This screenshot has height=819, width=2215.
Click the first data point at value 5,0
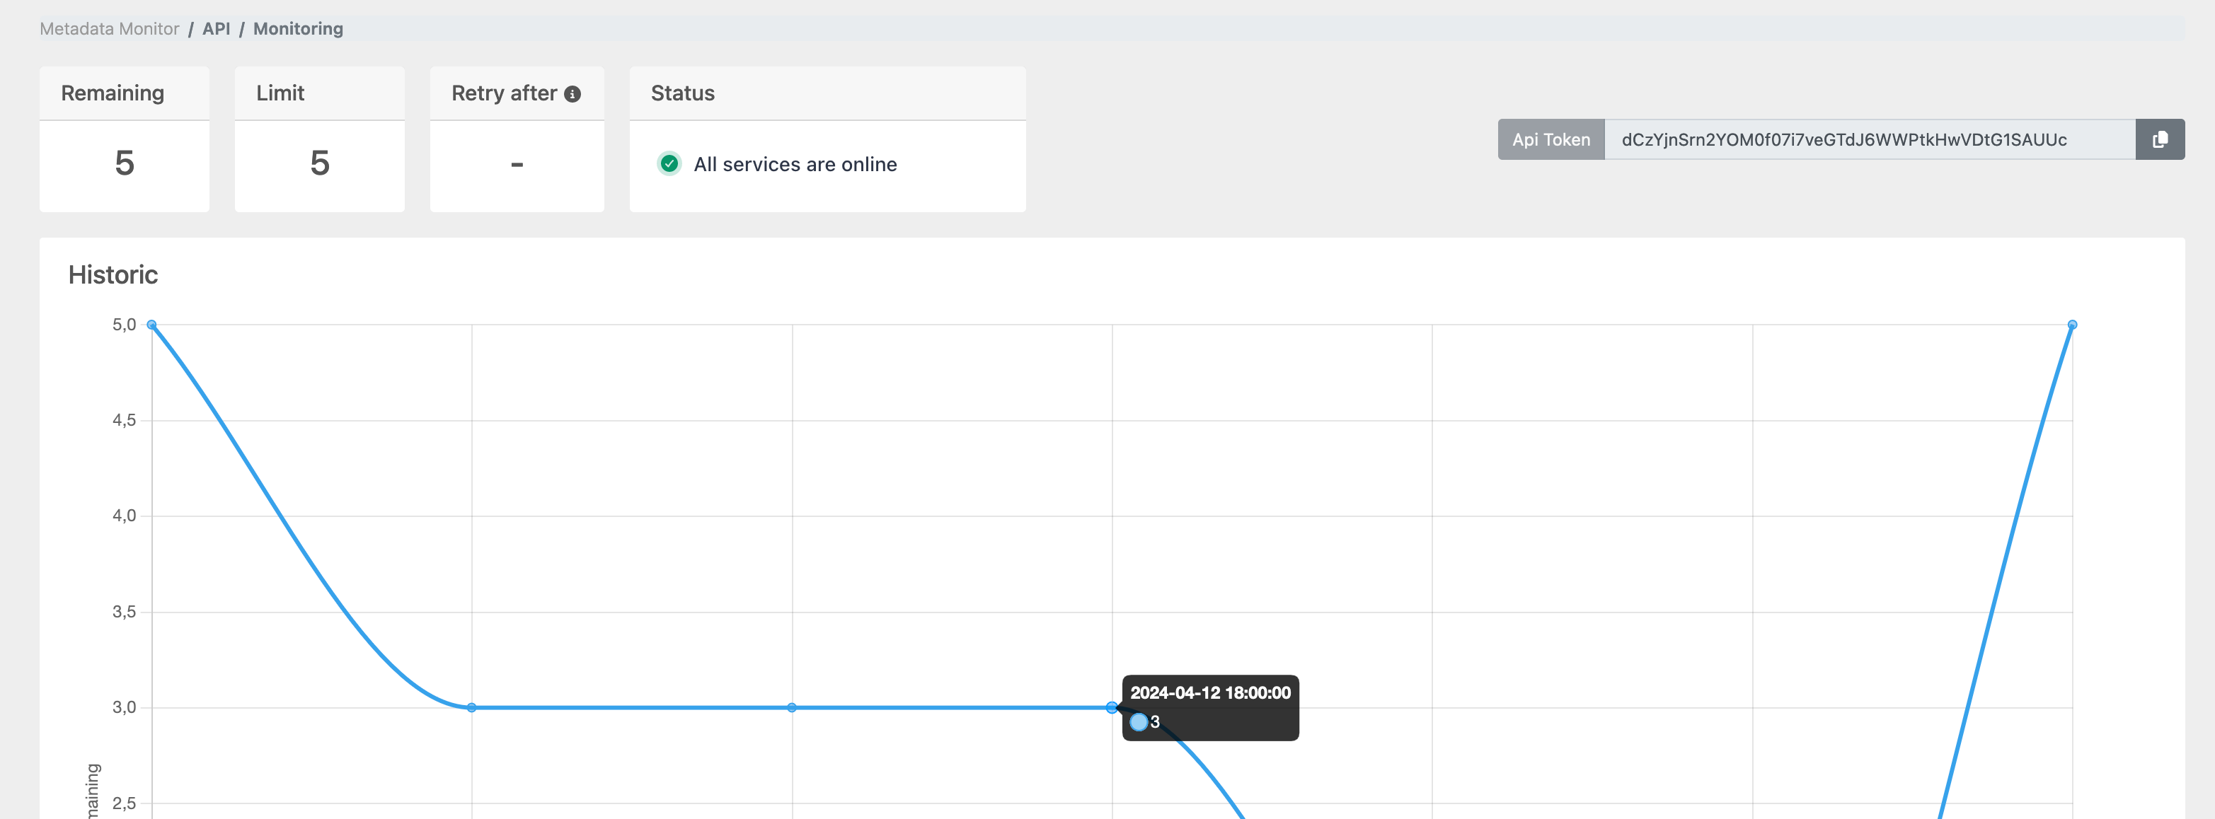click(x=151, y=324)
